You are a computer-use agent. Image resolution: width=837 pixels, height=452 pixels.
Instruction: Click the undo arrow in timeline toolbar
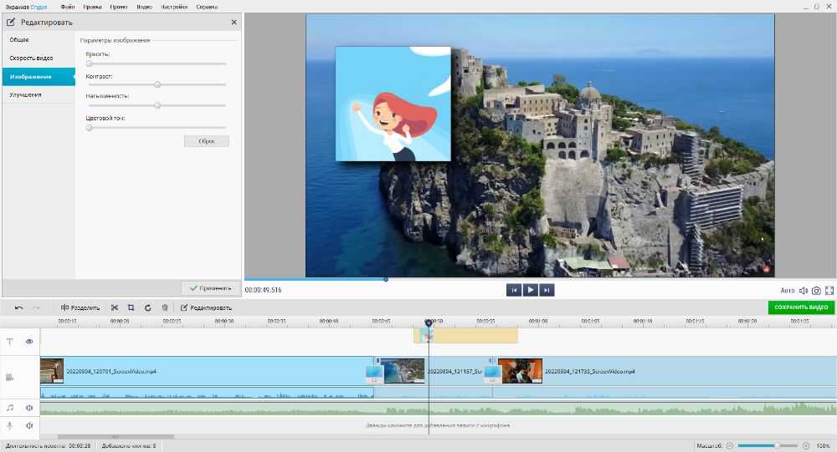click(x=18, y=307)
